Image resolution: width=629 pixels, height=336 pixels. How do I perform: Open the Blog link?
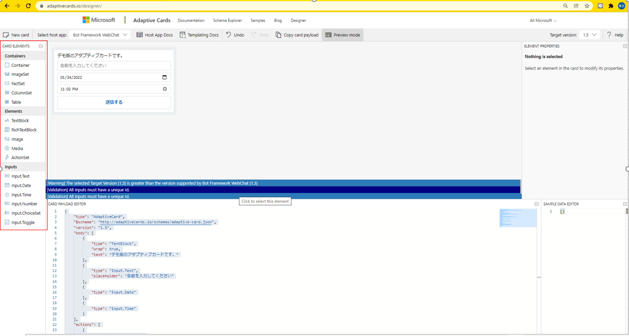pos(278,20)
